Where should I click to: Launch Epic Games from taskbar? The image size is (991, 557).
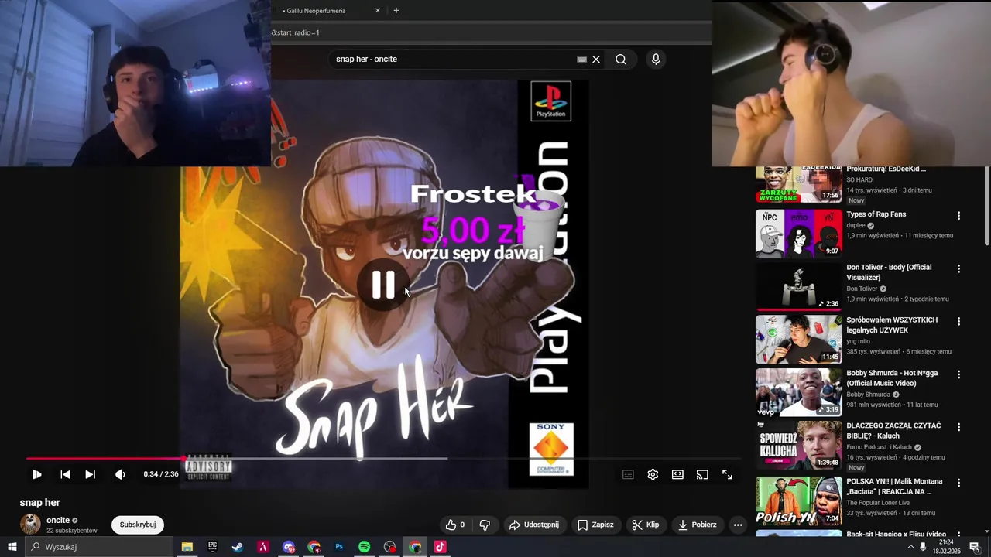[212, 547]
